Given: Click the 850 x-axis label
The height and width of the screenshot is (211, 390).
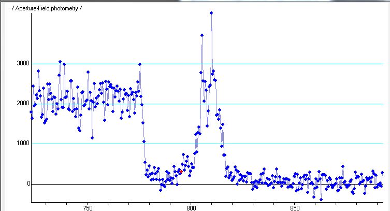Looking at the screenshot, I should click(x=294, y=206).
